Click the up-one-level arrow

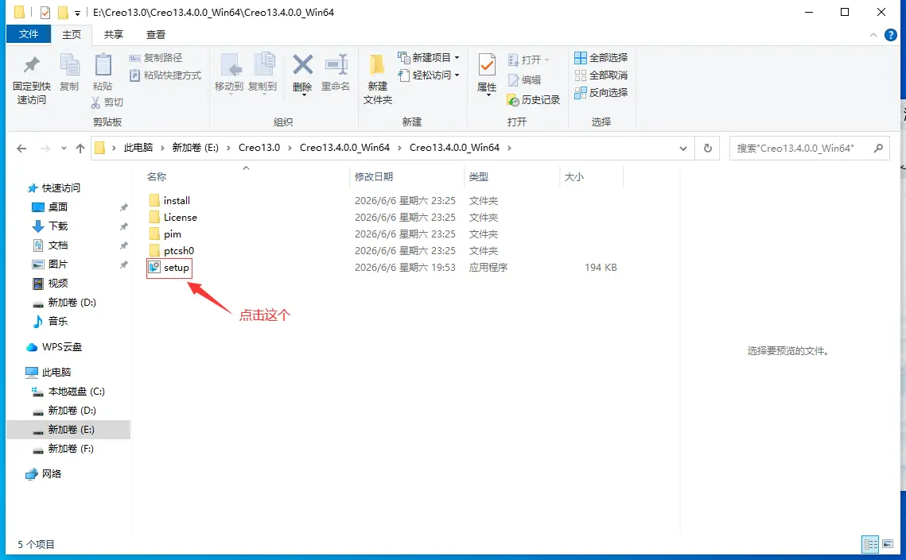tap(80, 149)
